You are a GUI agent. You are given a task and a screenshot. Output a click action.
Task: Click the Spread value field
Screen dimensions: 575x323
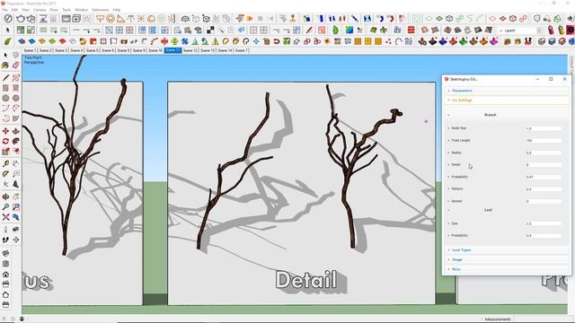click(x=544, y=201)
